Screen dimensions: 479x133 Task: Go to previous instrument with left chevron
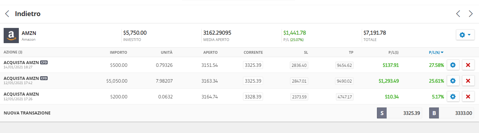point(458,14)
